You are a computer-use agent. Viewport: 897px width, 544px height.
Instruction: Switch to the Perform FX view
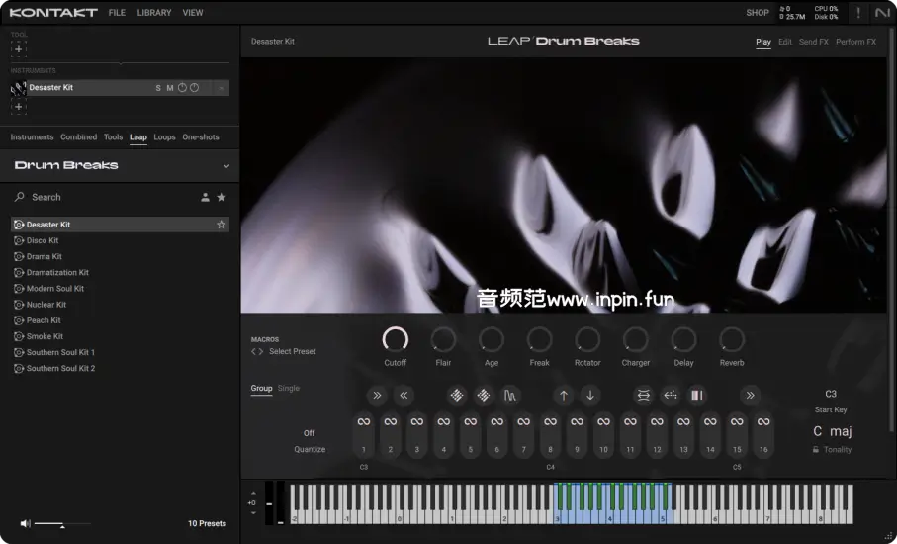[x=855, y=42]
